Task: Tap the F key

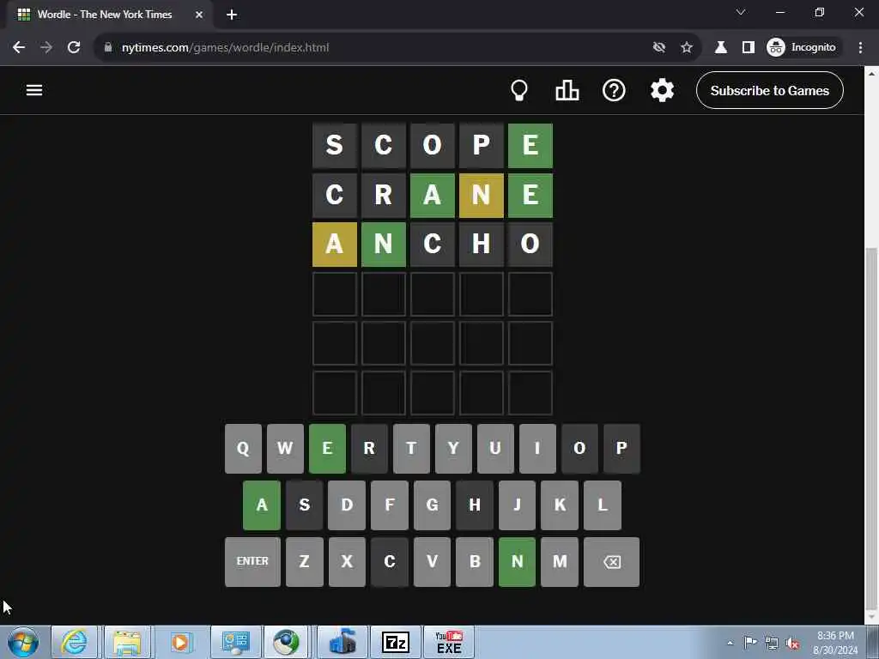Action: coord(390,505)
